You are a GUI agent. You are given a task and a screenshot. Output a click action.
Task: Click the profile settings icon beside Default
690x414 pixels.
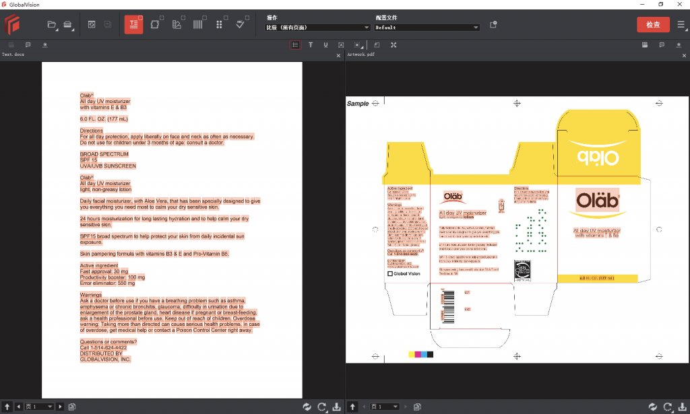(x=493, y=25)
